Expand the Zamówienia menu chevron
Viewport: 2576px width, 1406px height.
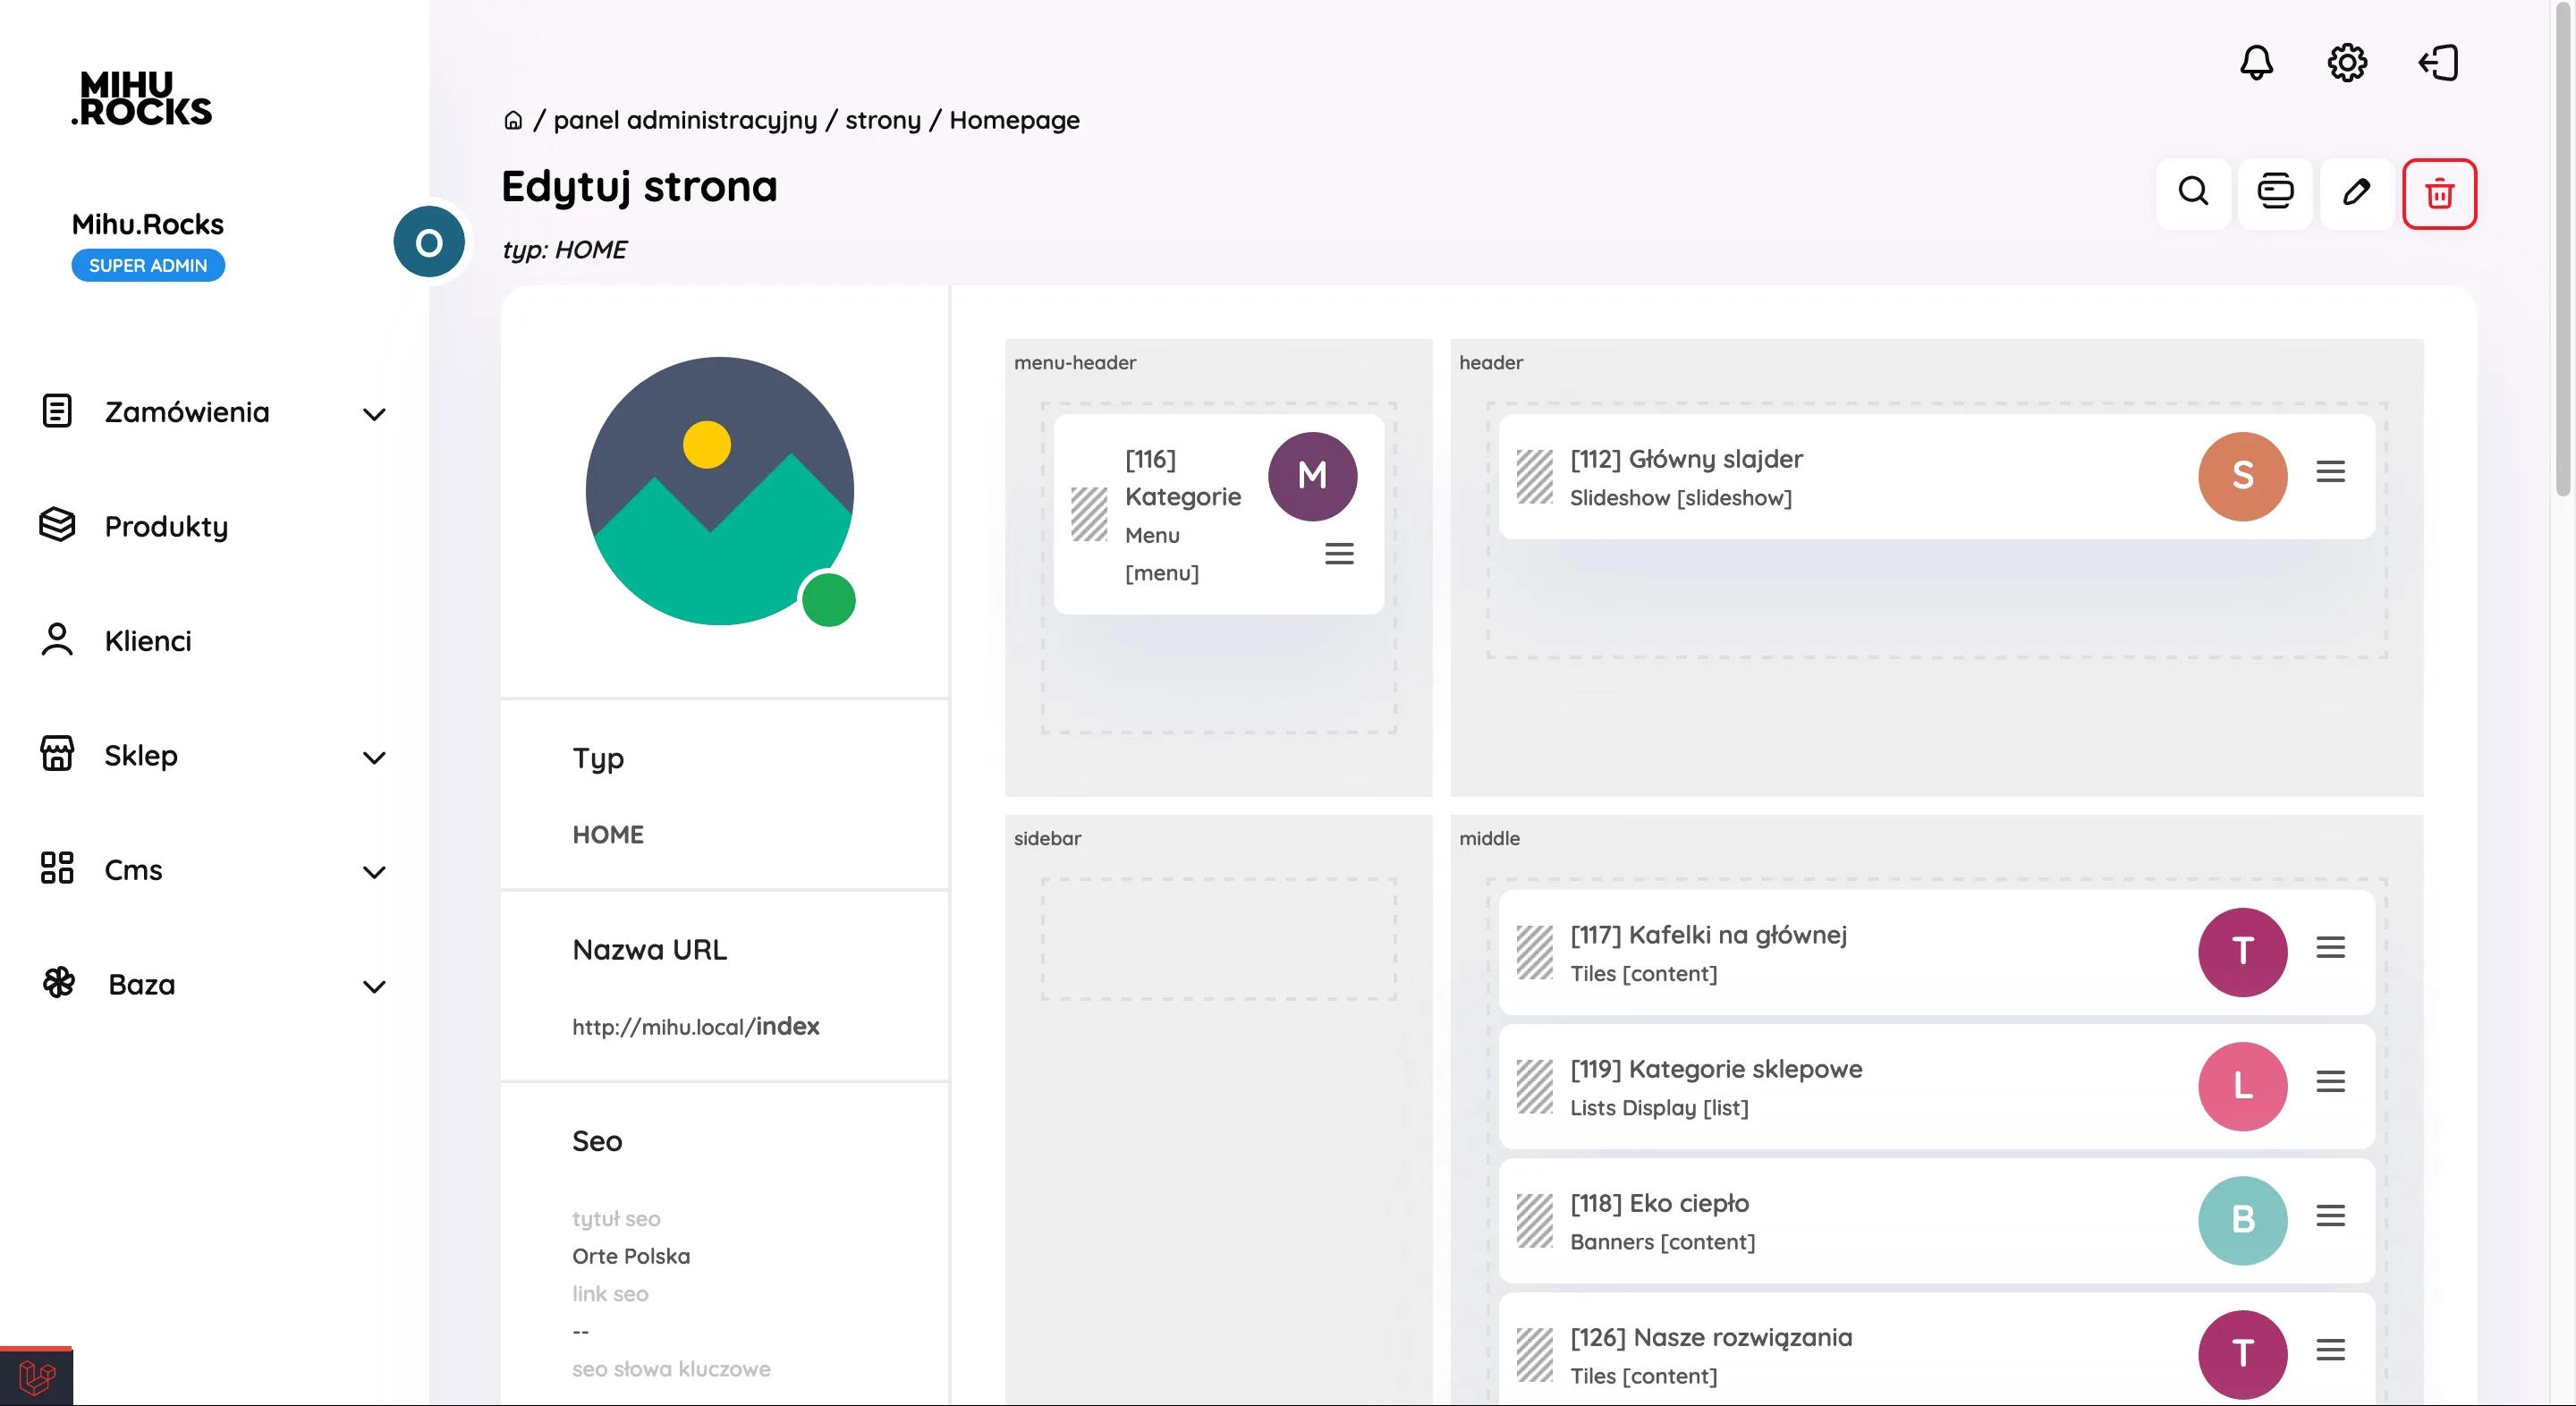pos(374,414)
